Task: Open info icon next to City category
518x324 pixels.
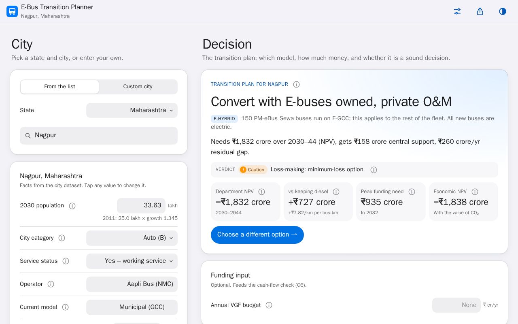Action: pos(62,238)
